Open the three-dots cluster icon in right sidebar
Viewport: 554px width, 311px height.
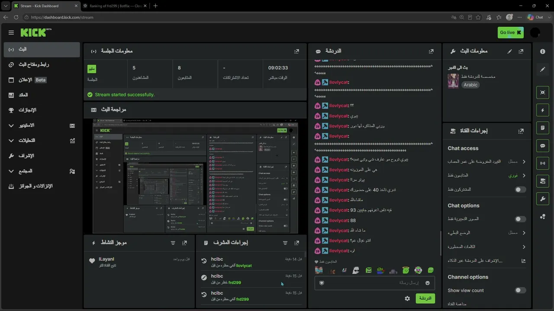543,216
